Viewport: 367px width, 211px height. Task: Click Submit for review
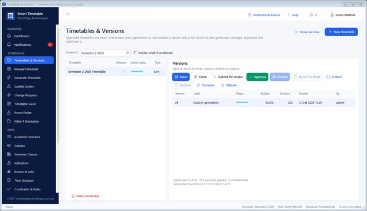[x=228, y=77]
